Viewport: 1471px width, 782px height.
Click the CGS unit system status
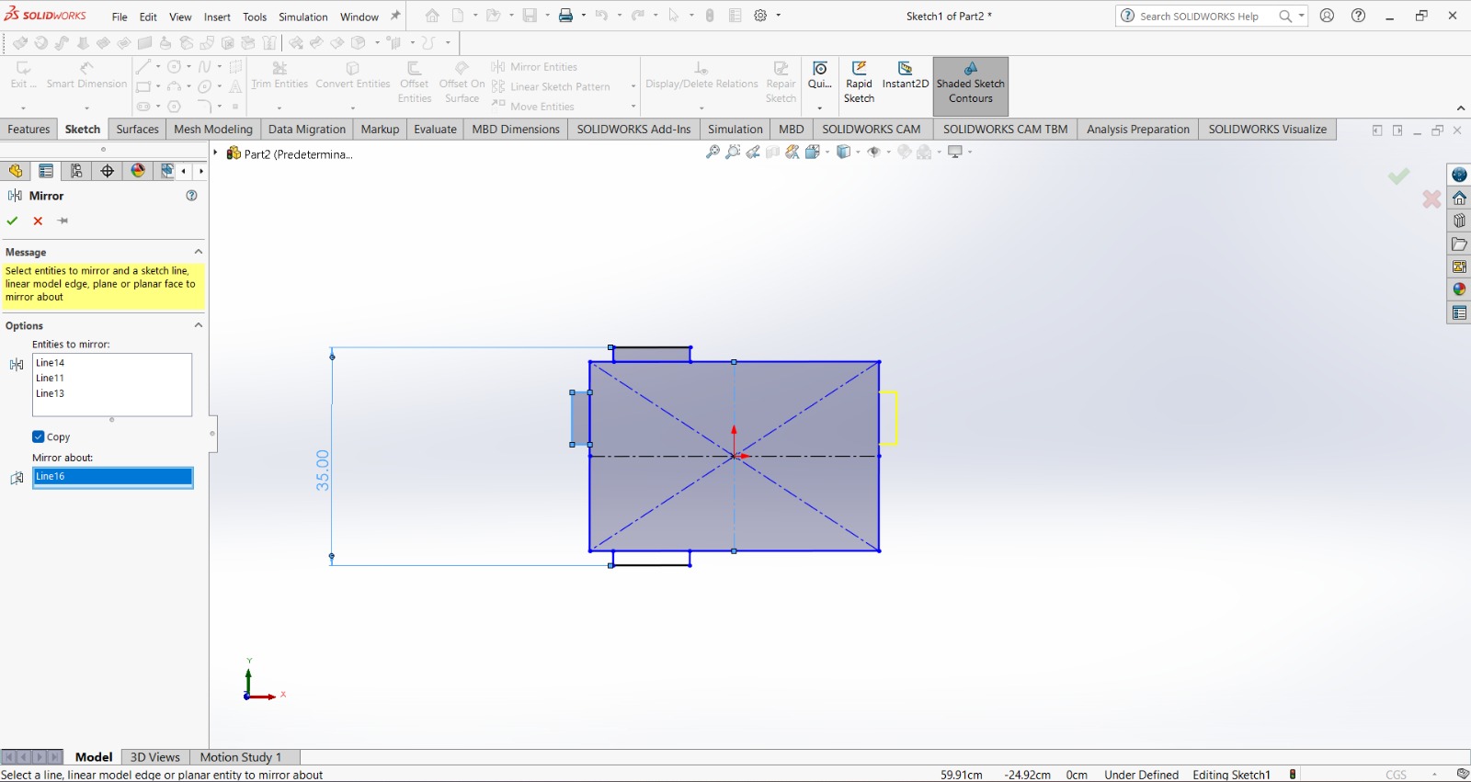coord(1396,775)
